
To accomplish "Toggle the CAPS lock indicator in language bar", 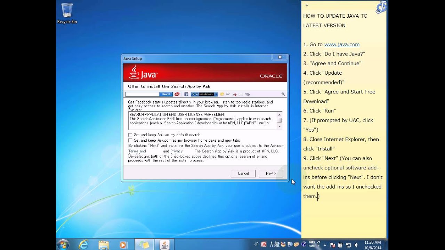I will point(312,242).
